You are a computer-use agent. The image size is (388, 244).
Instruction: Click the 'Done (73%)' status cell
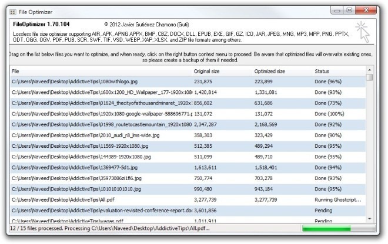coord(328,103)
